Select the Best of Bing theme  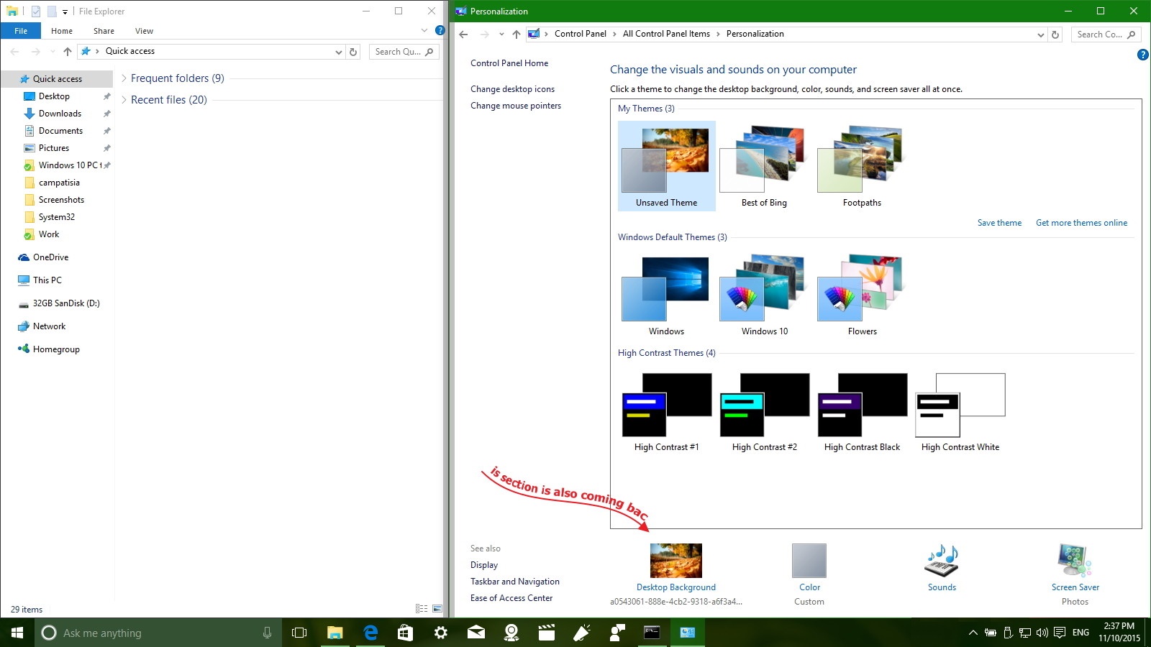point(764,166)
